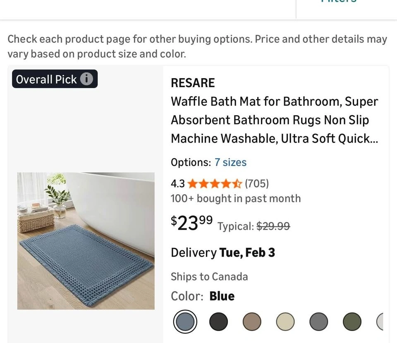Image resolution: width=397 pixels, height=343 pixels.
Task: Click the Delivery Tue, Feb 3 text
Action: click(x=223, y=252)
